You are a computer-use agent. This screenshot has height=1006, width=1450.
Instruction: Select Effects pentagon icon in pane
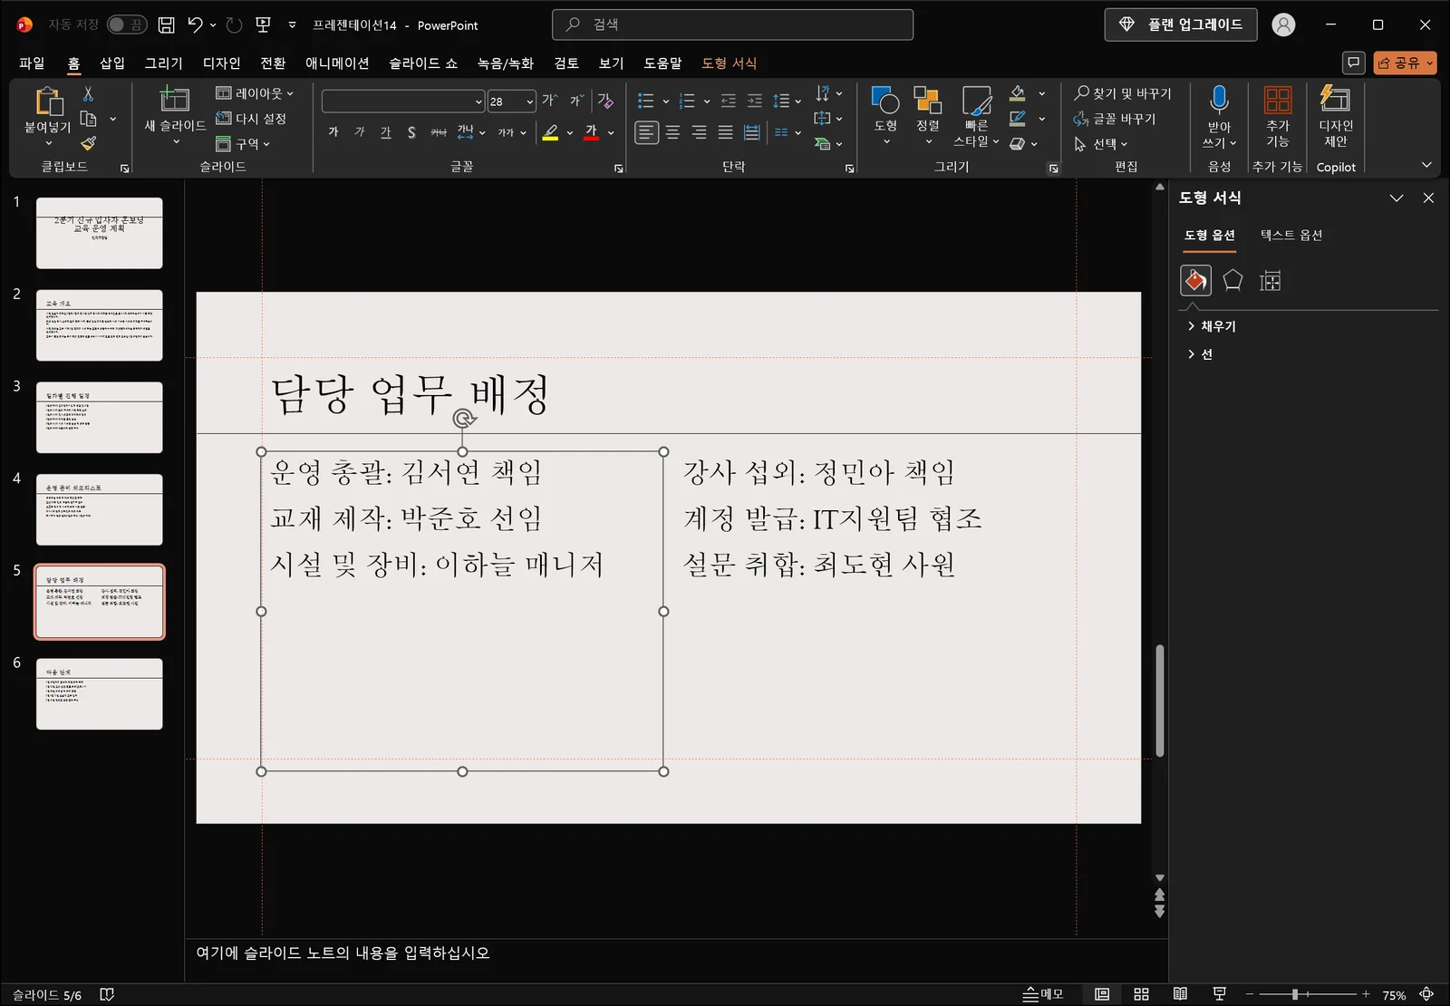pyautogui.click(x=1232, y=281)
